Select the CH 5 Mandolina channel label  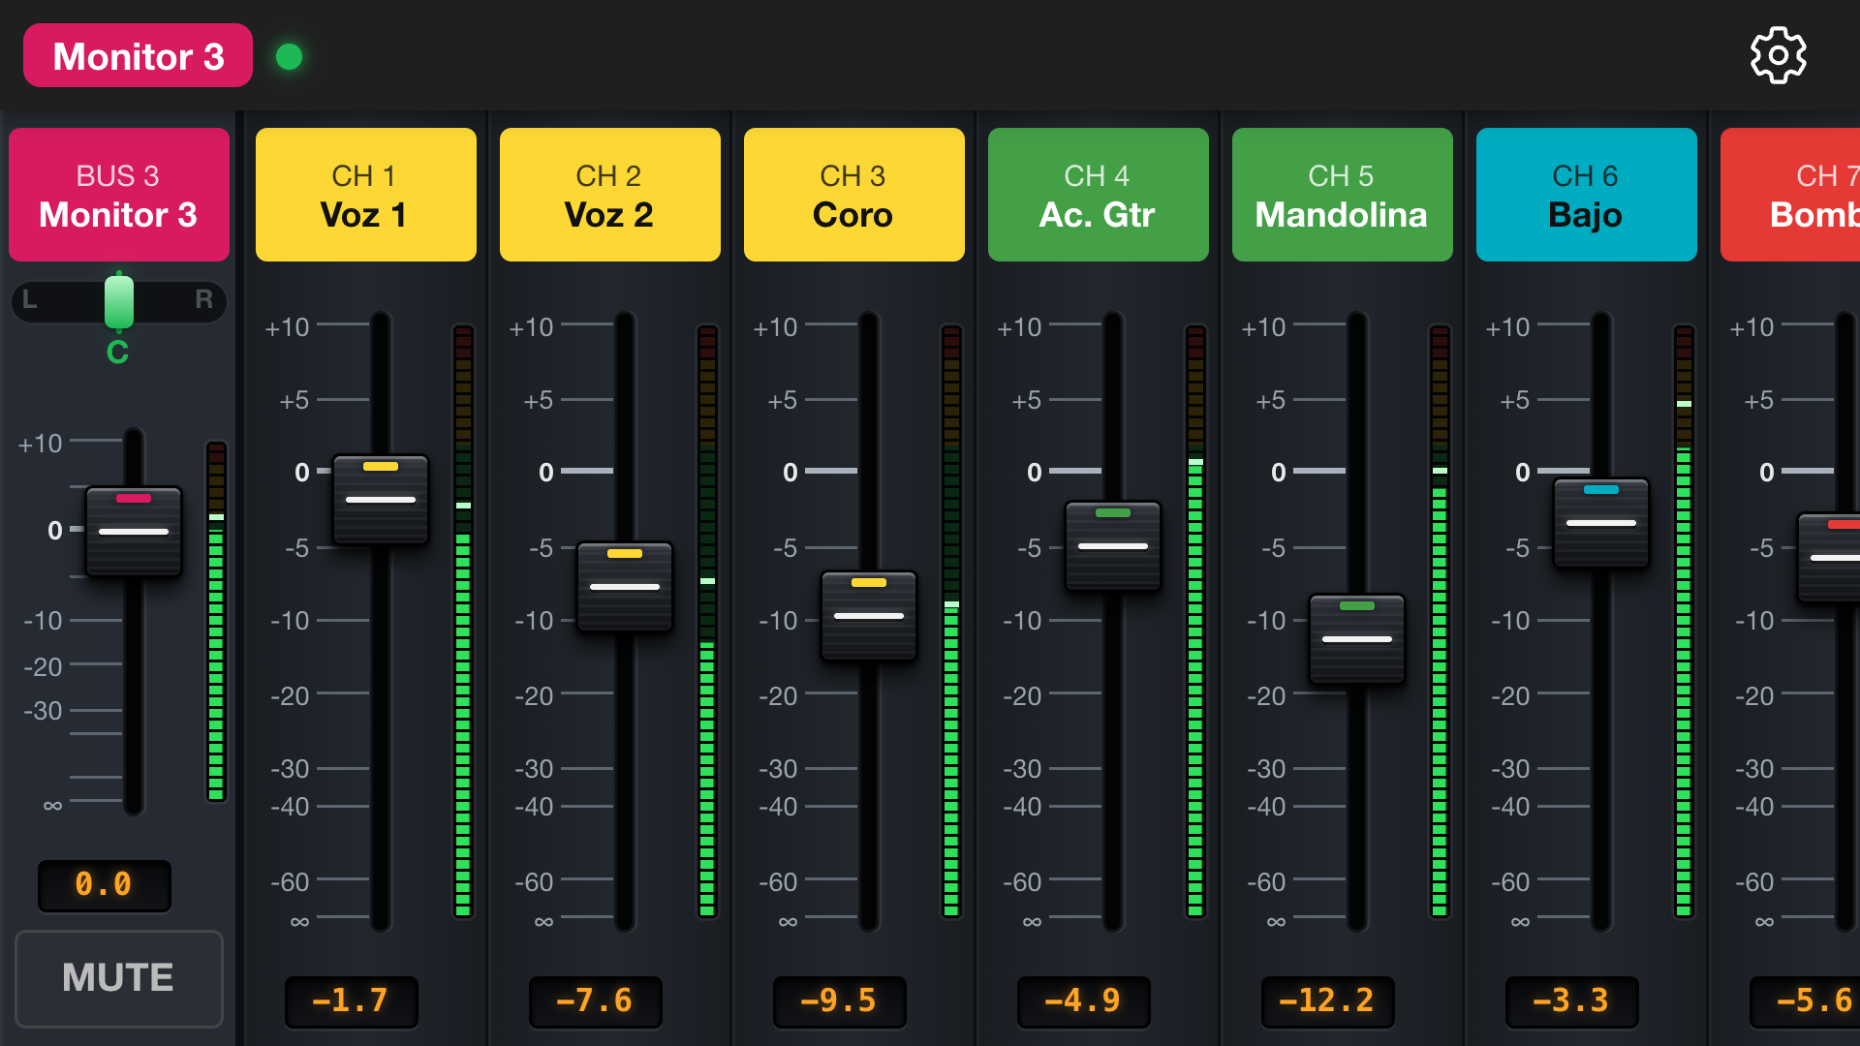point(1343,195)
